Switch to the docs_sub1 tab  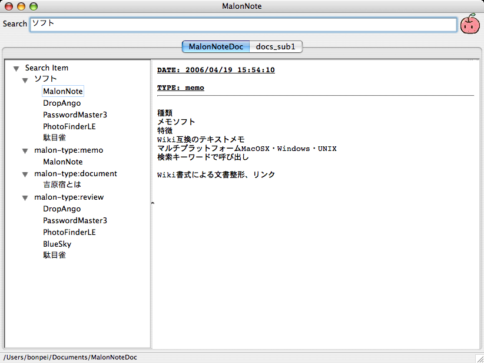[x=276, y=46]
